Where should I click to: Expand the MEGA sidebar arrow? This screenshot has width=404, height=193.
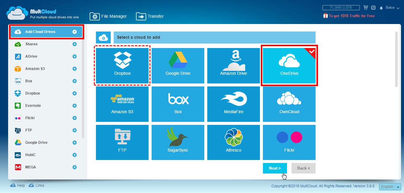point(75,167)
